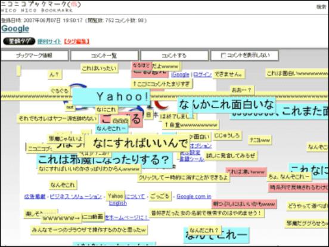Screen dimensions: 329x247
Task: Click the みんなで一つのブラウザで操作 comment
Action: pos(89,230)
